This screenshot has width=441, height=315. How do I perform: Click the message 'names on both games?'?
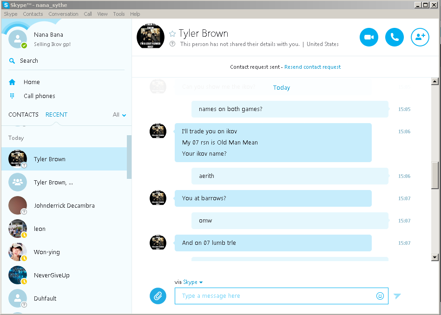290,109
